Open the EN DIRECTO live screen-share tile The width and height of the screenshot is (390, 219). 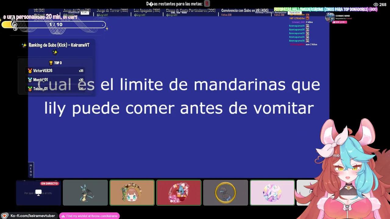pyautogui.click(x=38, y=193)
